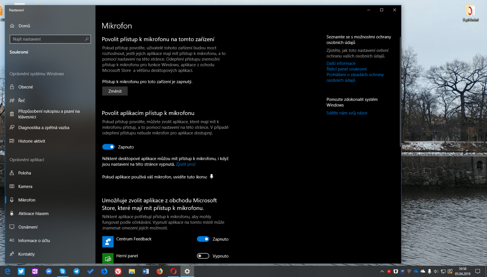Click microphone tray icon
The image size is (487, 277).
(429, 271)
